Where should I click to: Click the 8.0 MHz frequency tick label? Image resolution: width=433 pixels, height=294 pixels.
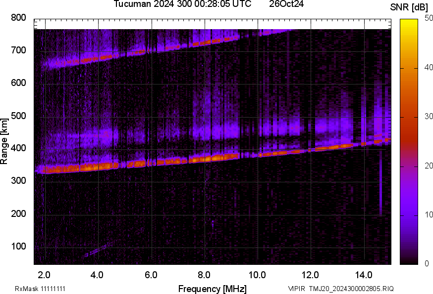(204, 275)
